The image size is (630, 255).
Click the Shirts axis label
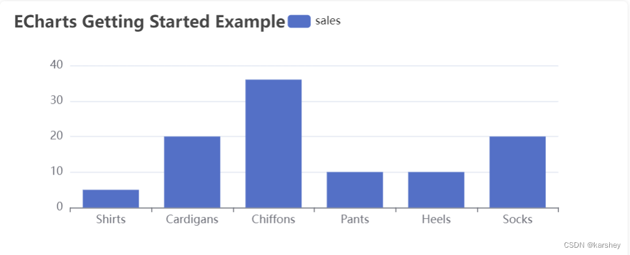tap(111, 219)
